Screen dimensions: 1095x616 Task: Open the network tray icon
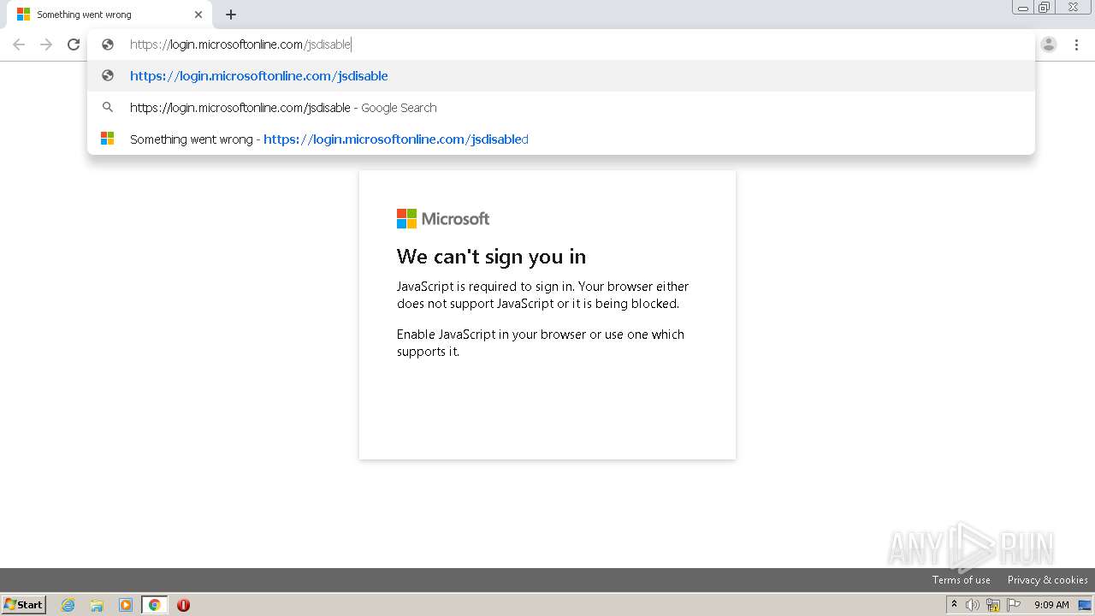993,605
